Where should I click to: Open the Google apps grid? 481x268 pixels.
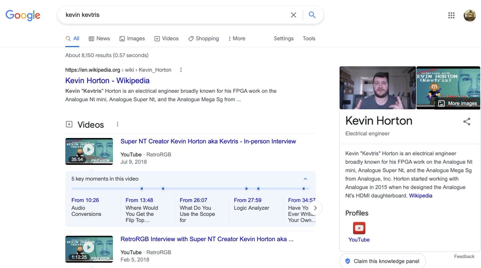(x=451, y=15)
